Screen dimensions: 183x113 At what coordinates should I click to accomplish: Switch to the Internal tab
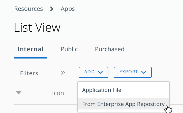[30, 49]
